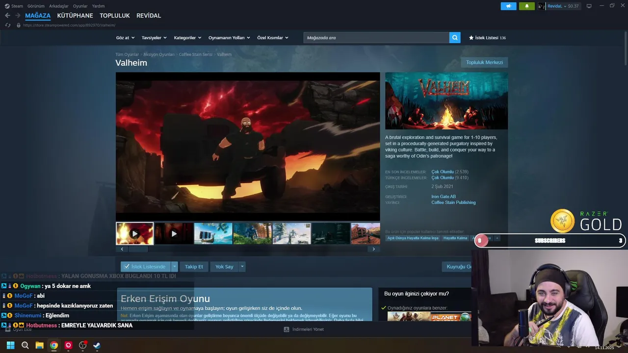Go back with the navigation arrow

pos(7,16)
